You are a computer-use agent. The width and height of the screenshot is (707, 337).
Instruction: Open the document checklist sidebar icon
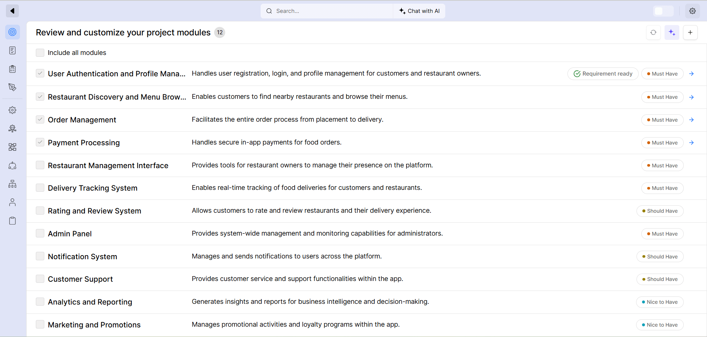13,51
